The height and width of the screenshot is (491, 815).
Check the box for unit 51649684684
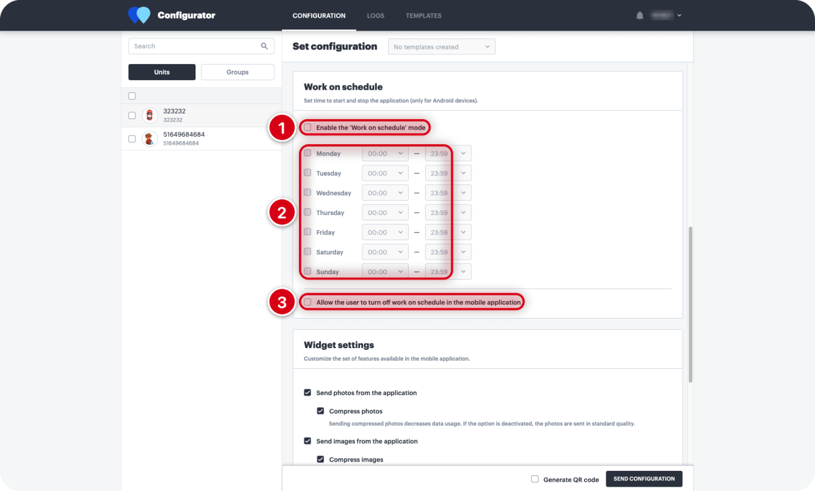[x=132, y=139]
